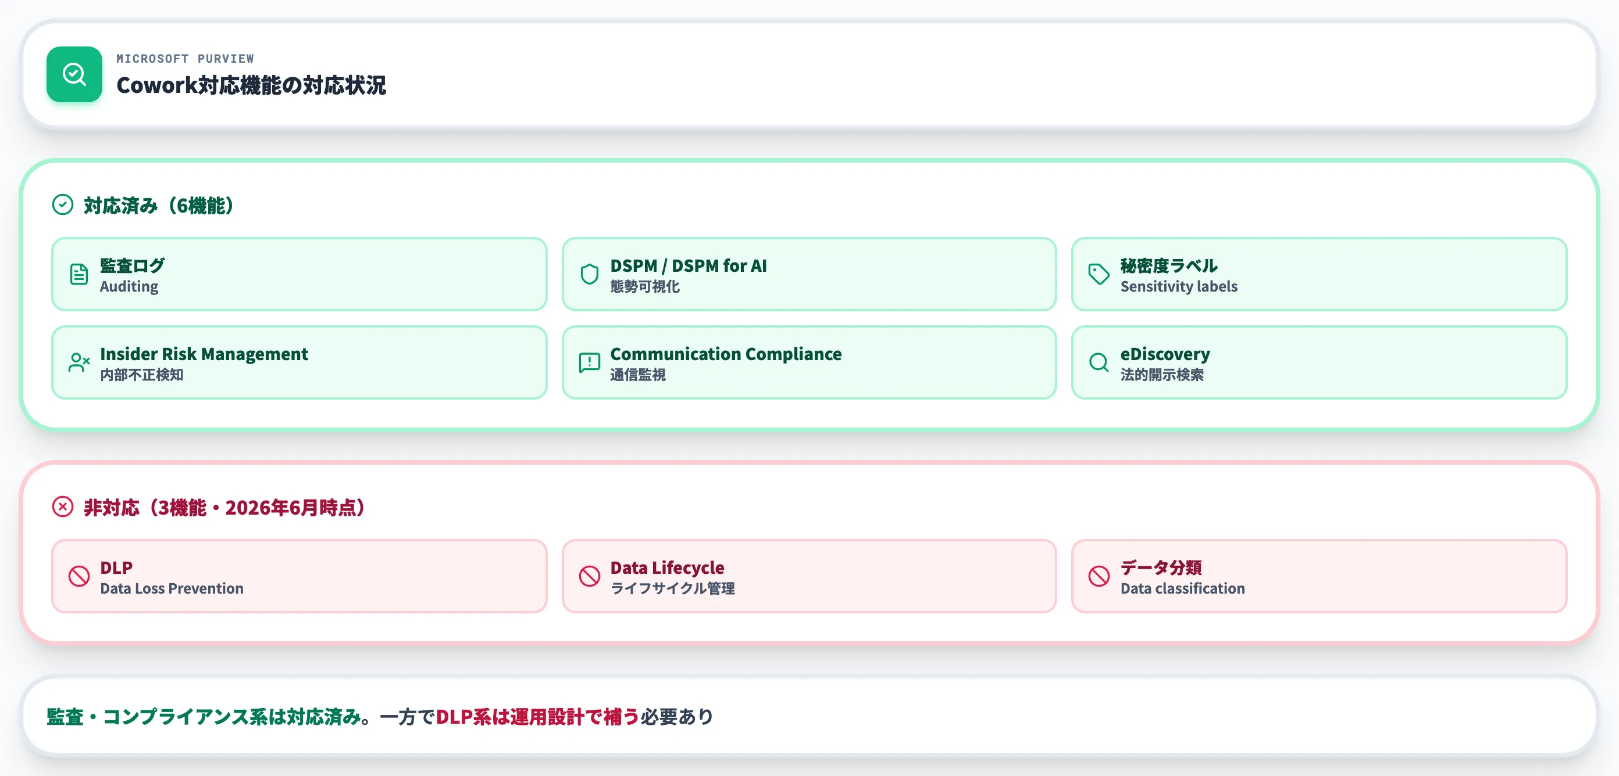Click the message-alert icon for Communication Compliance

coord(590,362)
